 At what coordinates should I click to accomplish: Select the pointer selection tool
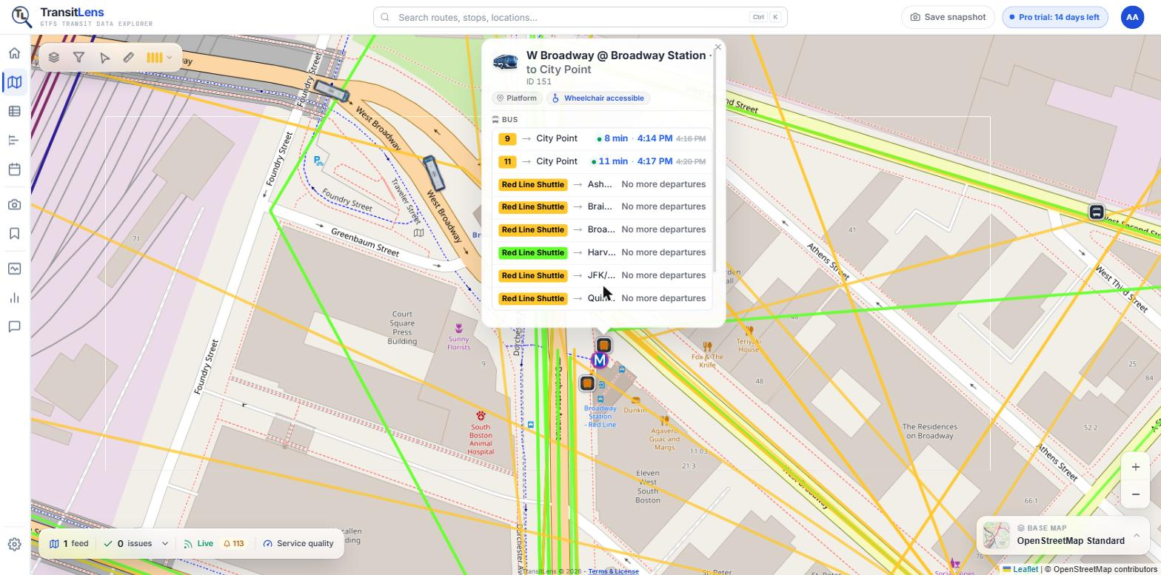[x=104, y=57]
